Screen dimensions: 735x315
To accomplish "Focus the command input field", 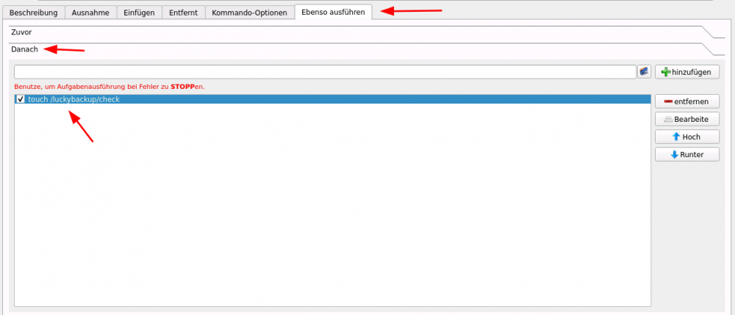I will (x=325, y=72).
